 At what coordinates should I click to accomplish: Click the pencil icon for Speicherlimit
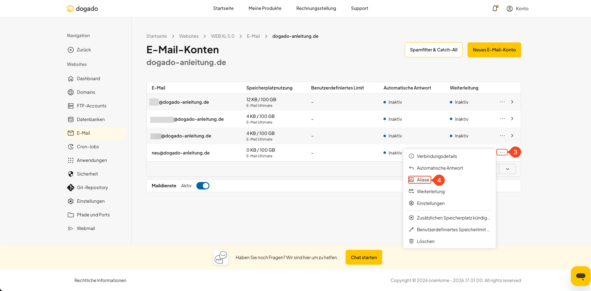coord(411,229)
